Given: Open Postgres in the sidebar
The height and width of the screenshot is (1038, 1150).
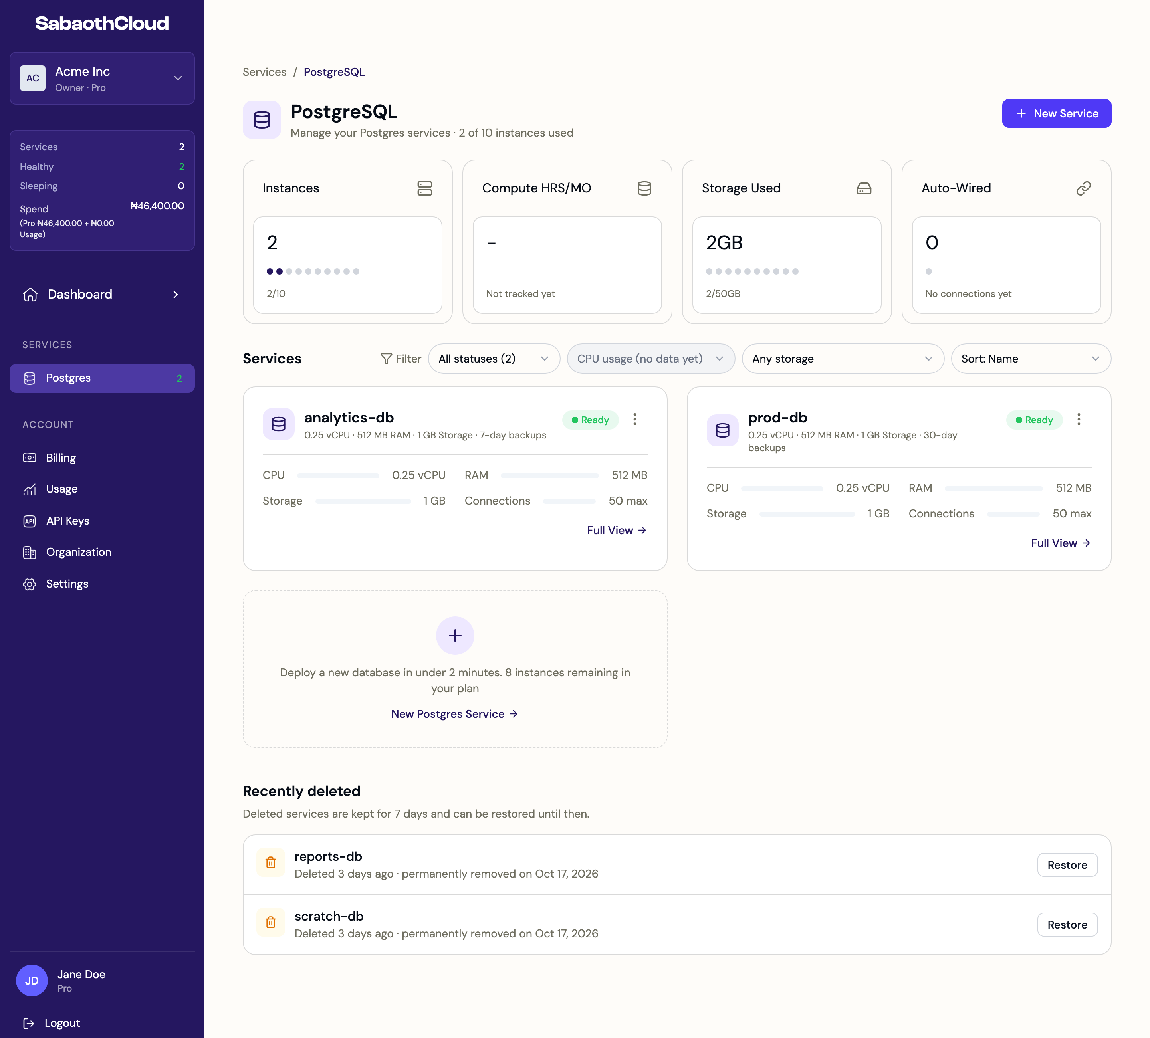Looking at the screenshot, I should (x=102, y=378).
